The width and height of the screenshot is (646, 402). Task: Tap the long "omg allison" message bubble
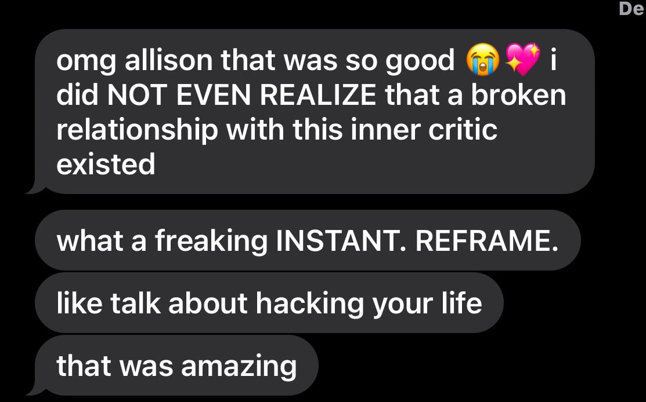[x=315, y=111]
